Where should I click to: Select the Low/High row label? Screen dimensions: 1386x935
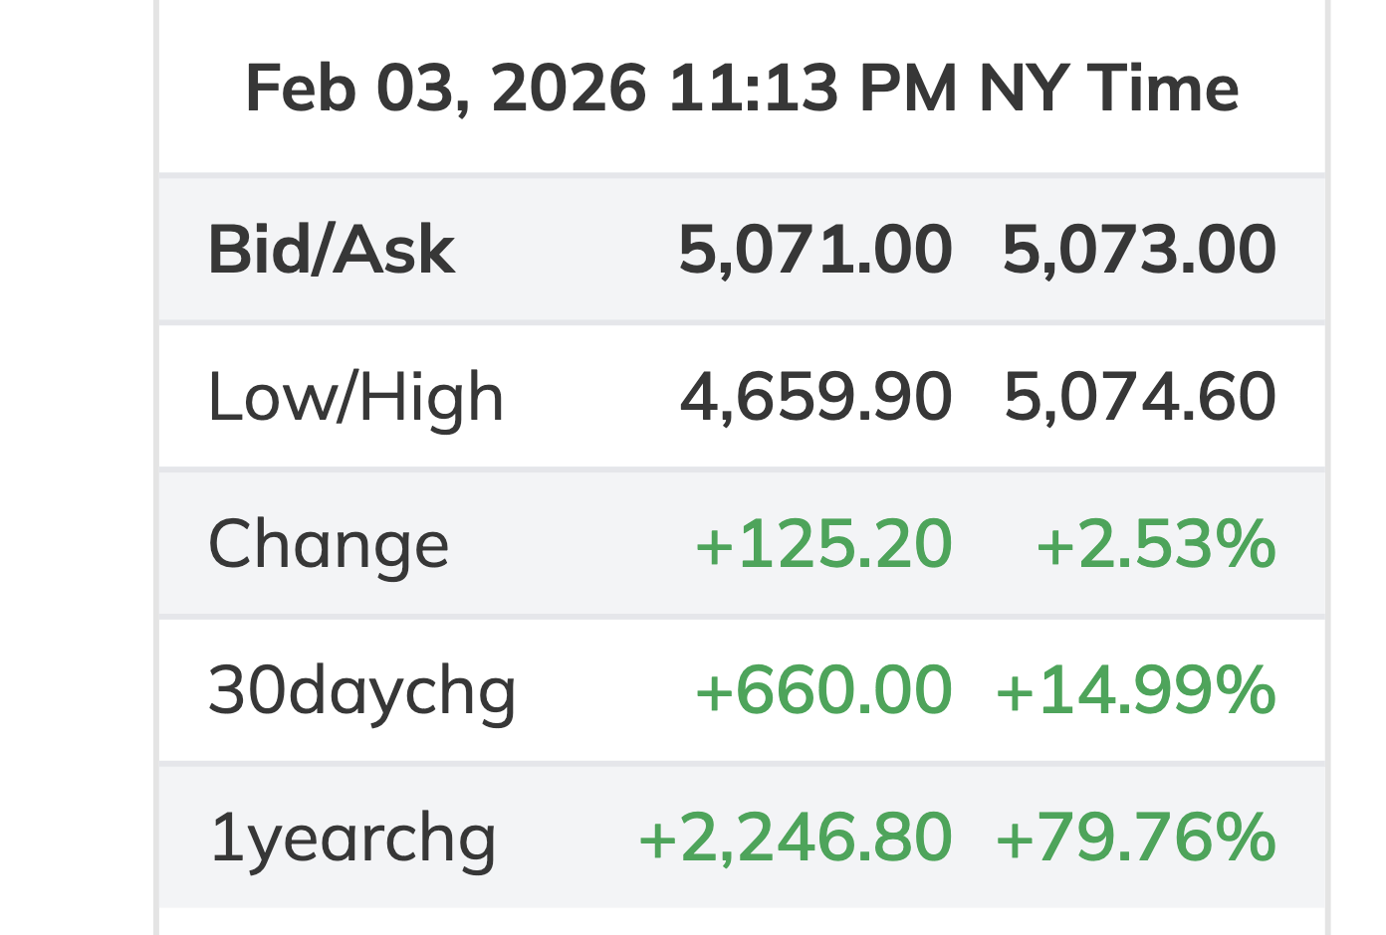tap(355, 397)
